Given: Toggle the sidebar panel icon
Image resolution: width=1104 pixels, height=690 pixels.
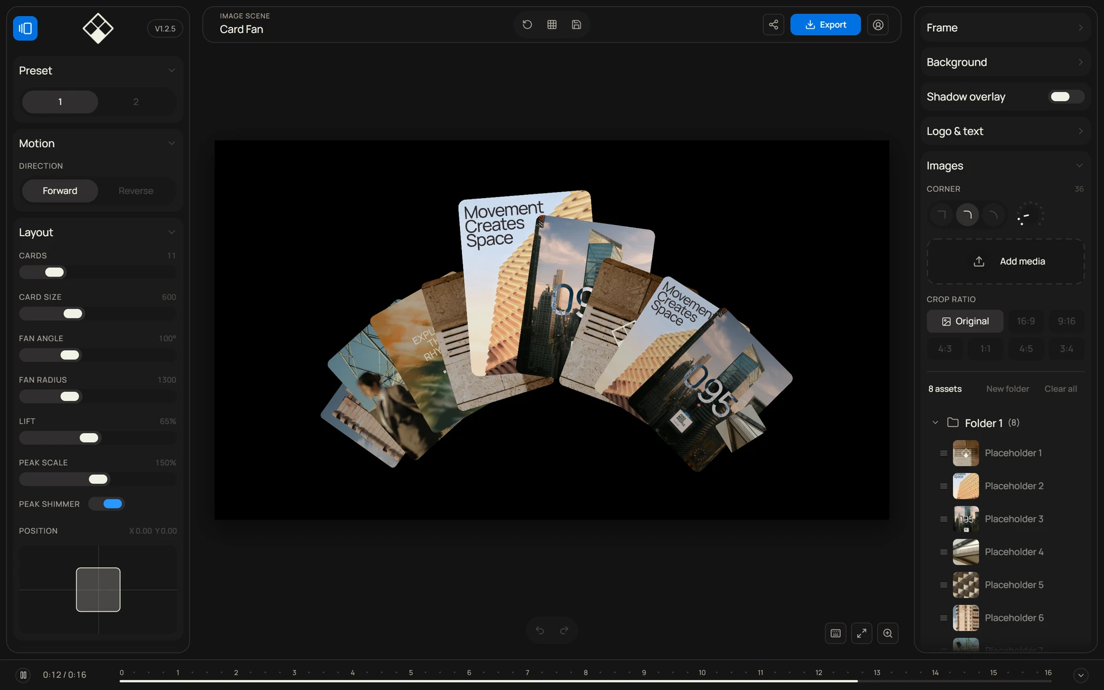Looking at the screenshot, I should click(x=25, y=28).
